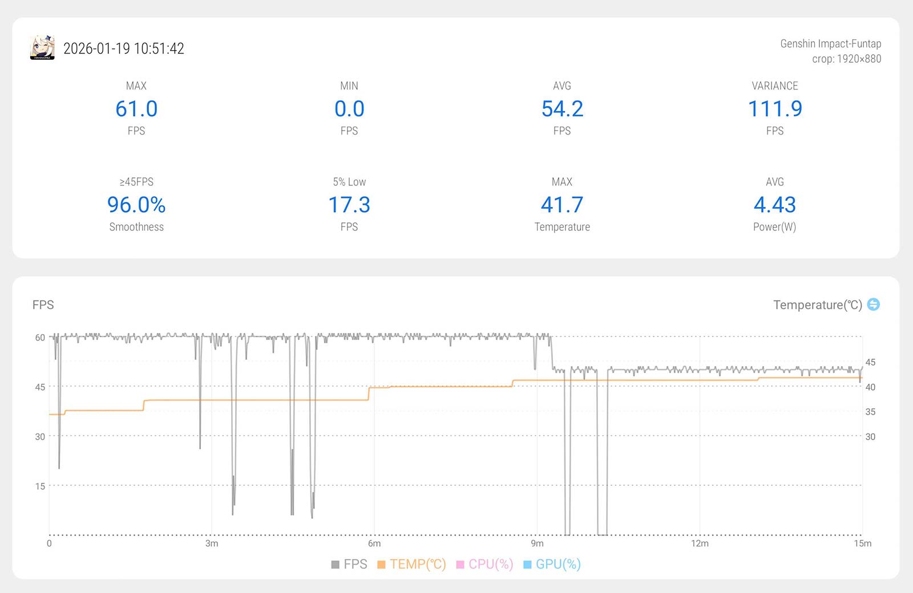Toggle the FPS series in chart legend
Screen dimensions: 913x593
349,564
